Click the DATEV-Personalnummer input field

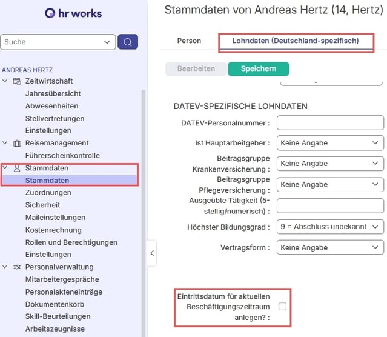[330, 123]
